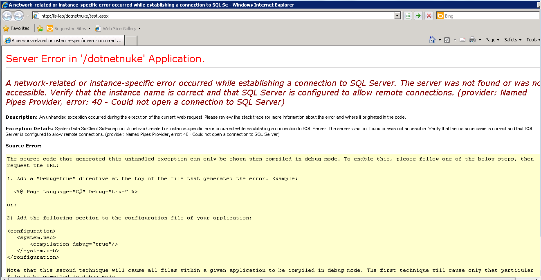The image size is (541, 280).
Task: Expand the feeds dropdown arrow
Action: 455,40
